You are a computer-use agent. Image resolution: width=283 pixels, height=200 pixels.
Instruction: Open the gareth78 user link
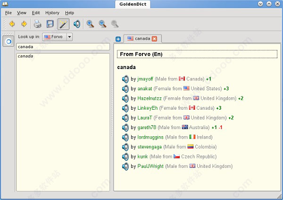[x=147, y=128]
